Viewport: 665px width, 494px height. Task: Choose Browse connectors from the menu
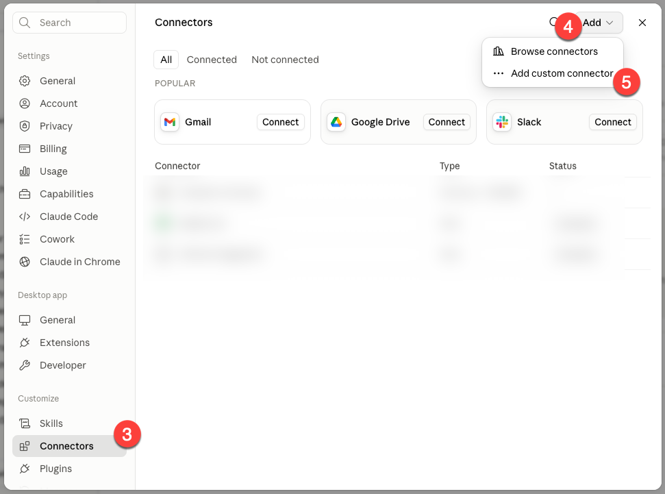tap(552, 51)
